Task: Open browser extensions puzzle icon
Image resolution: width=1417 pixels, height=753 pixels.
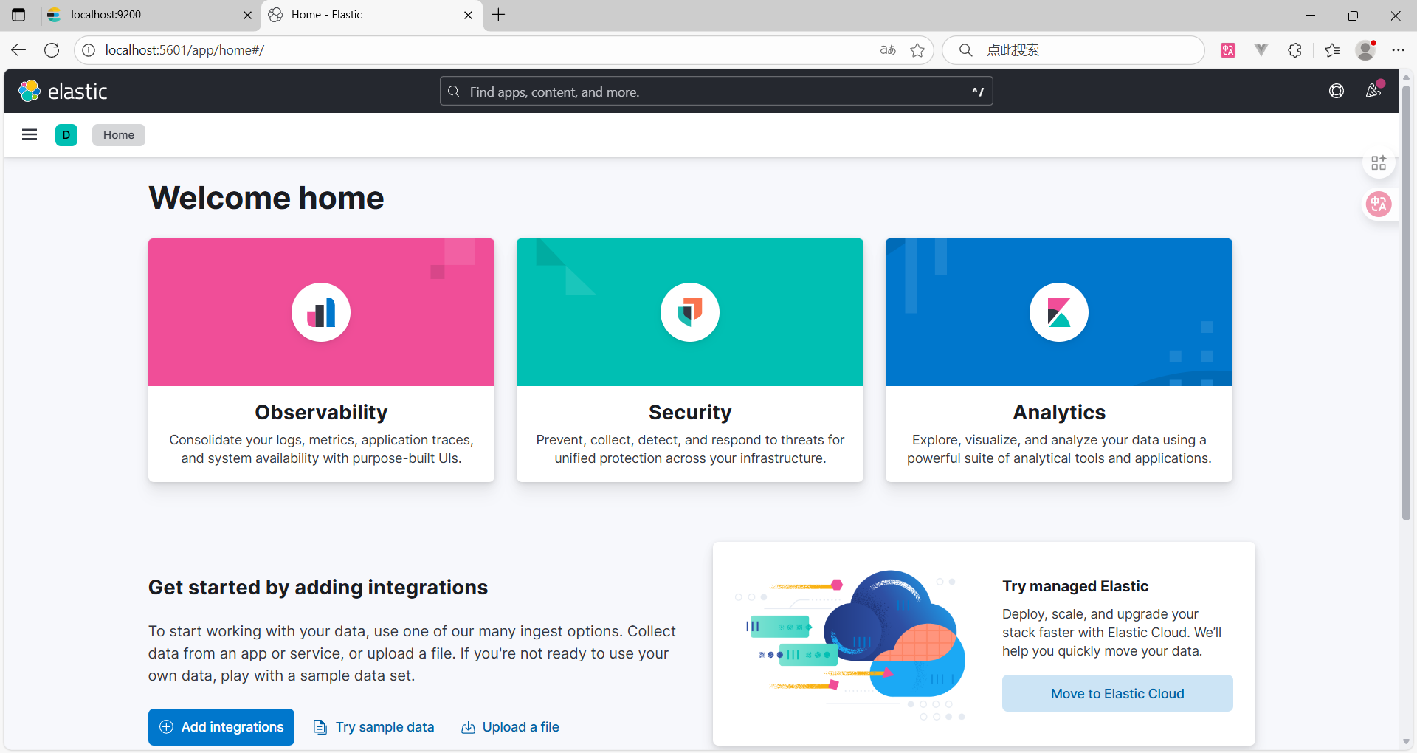Action: (1295, 50)
